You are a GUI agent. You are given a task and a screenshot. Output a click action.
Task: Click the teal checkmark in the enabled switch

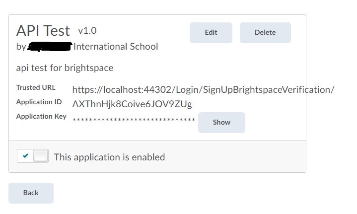pos(25,156)
